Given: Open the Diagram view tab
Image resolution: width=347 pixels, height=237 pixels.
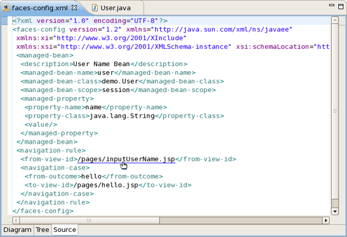Looking at the screenshot, I should coord(17,230).
